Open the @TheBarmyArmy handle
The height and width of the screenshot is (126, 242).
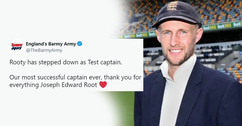tap(44, 50)
